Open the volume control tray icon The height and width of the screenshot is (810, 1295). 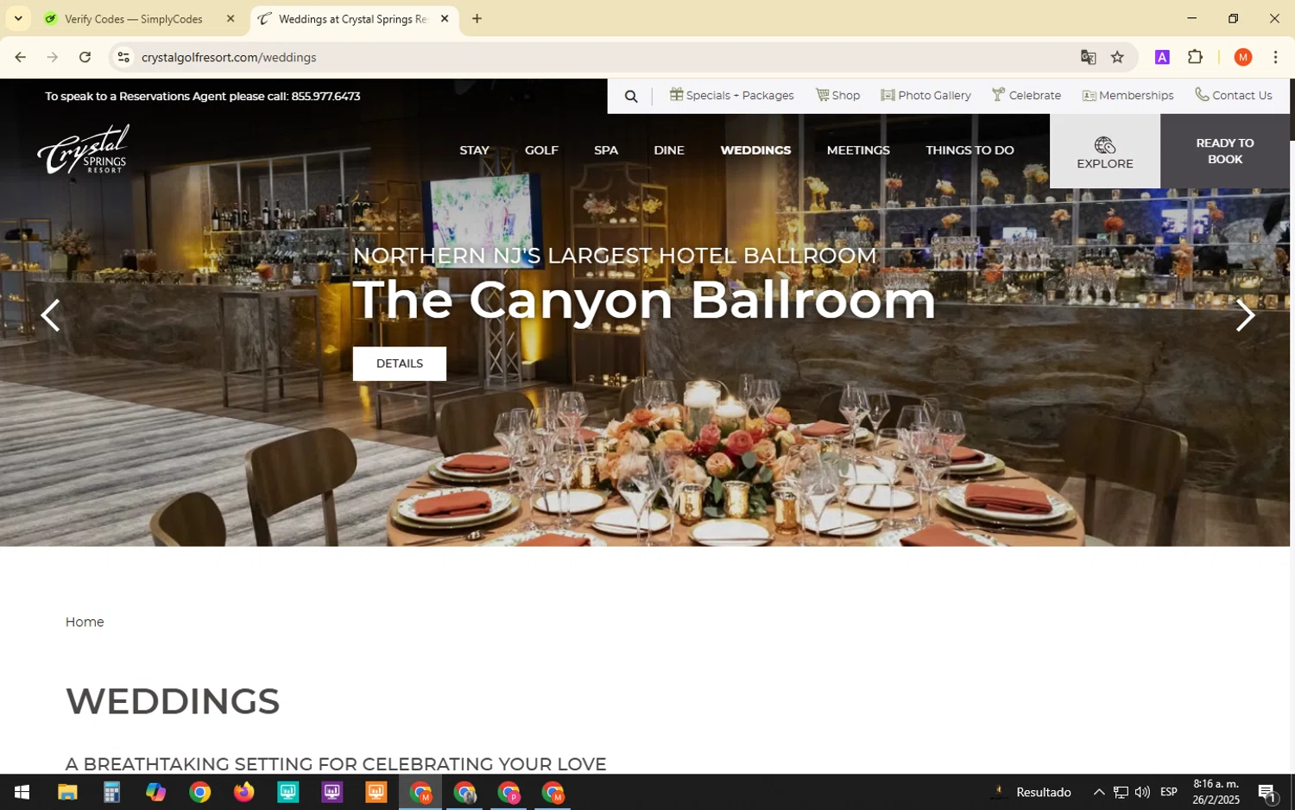coord(1142,792)
